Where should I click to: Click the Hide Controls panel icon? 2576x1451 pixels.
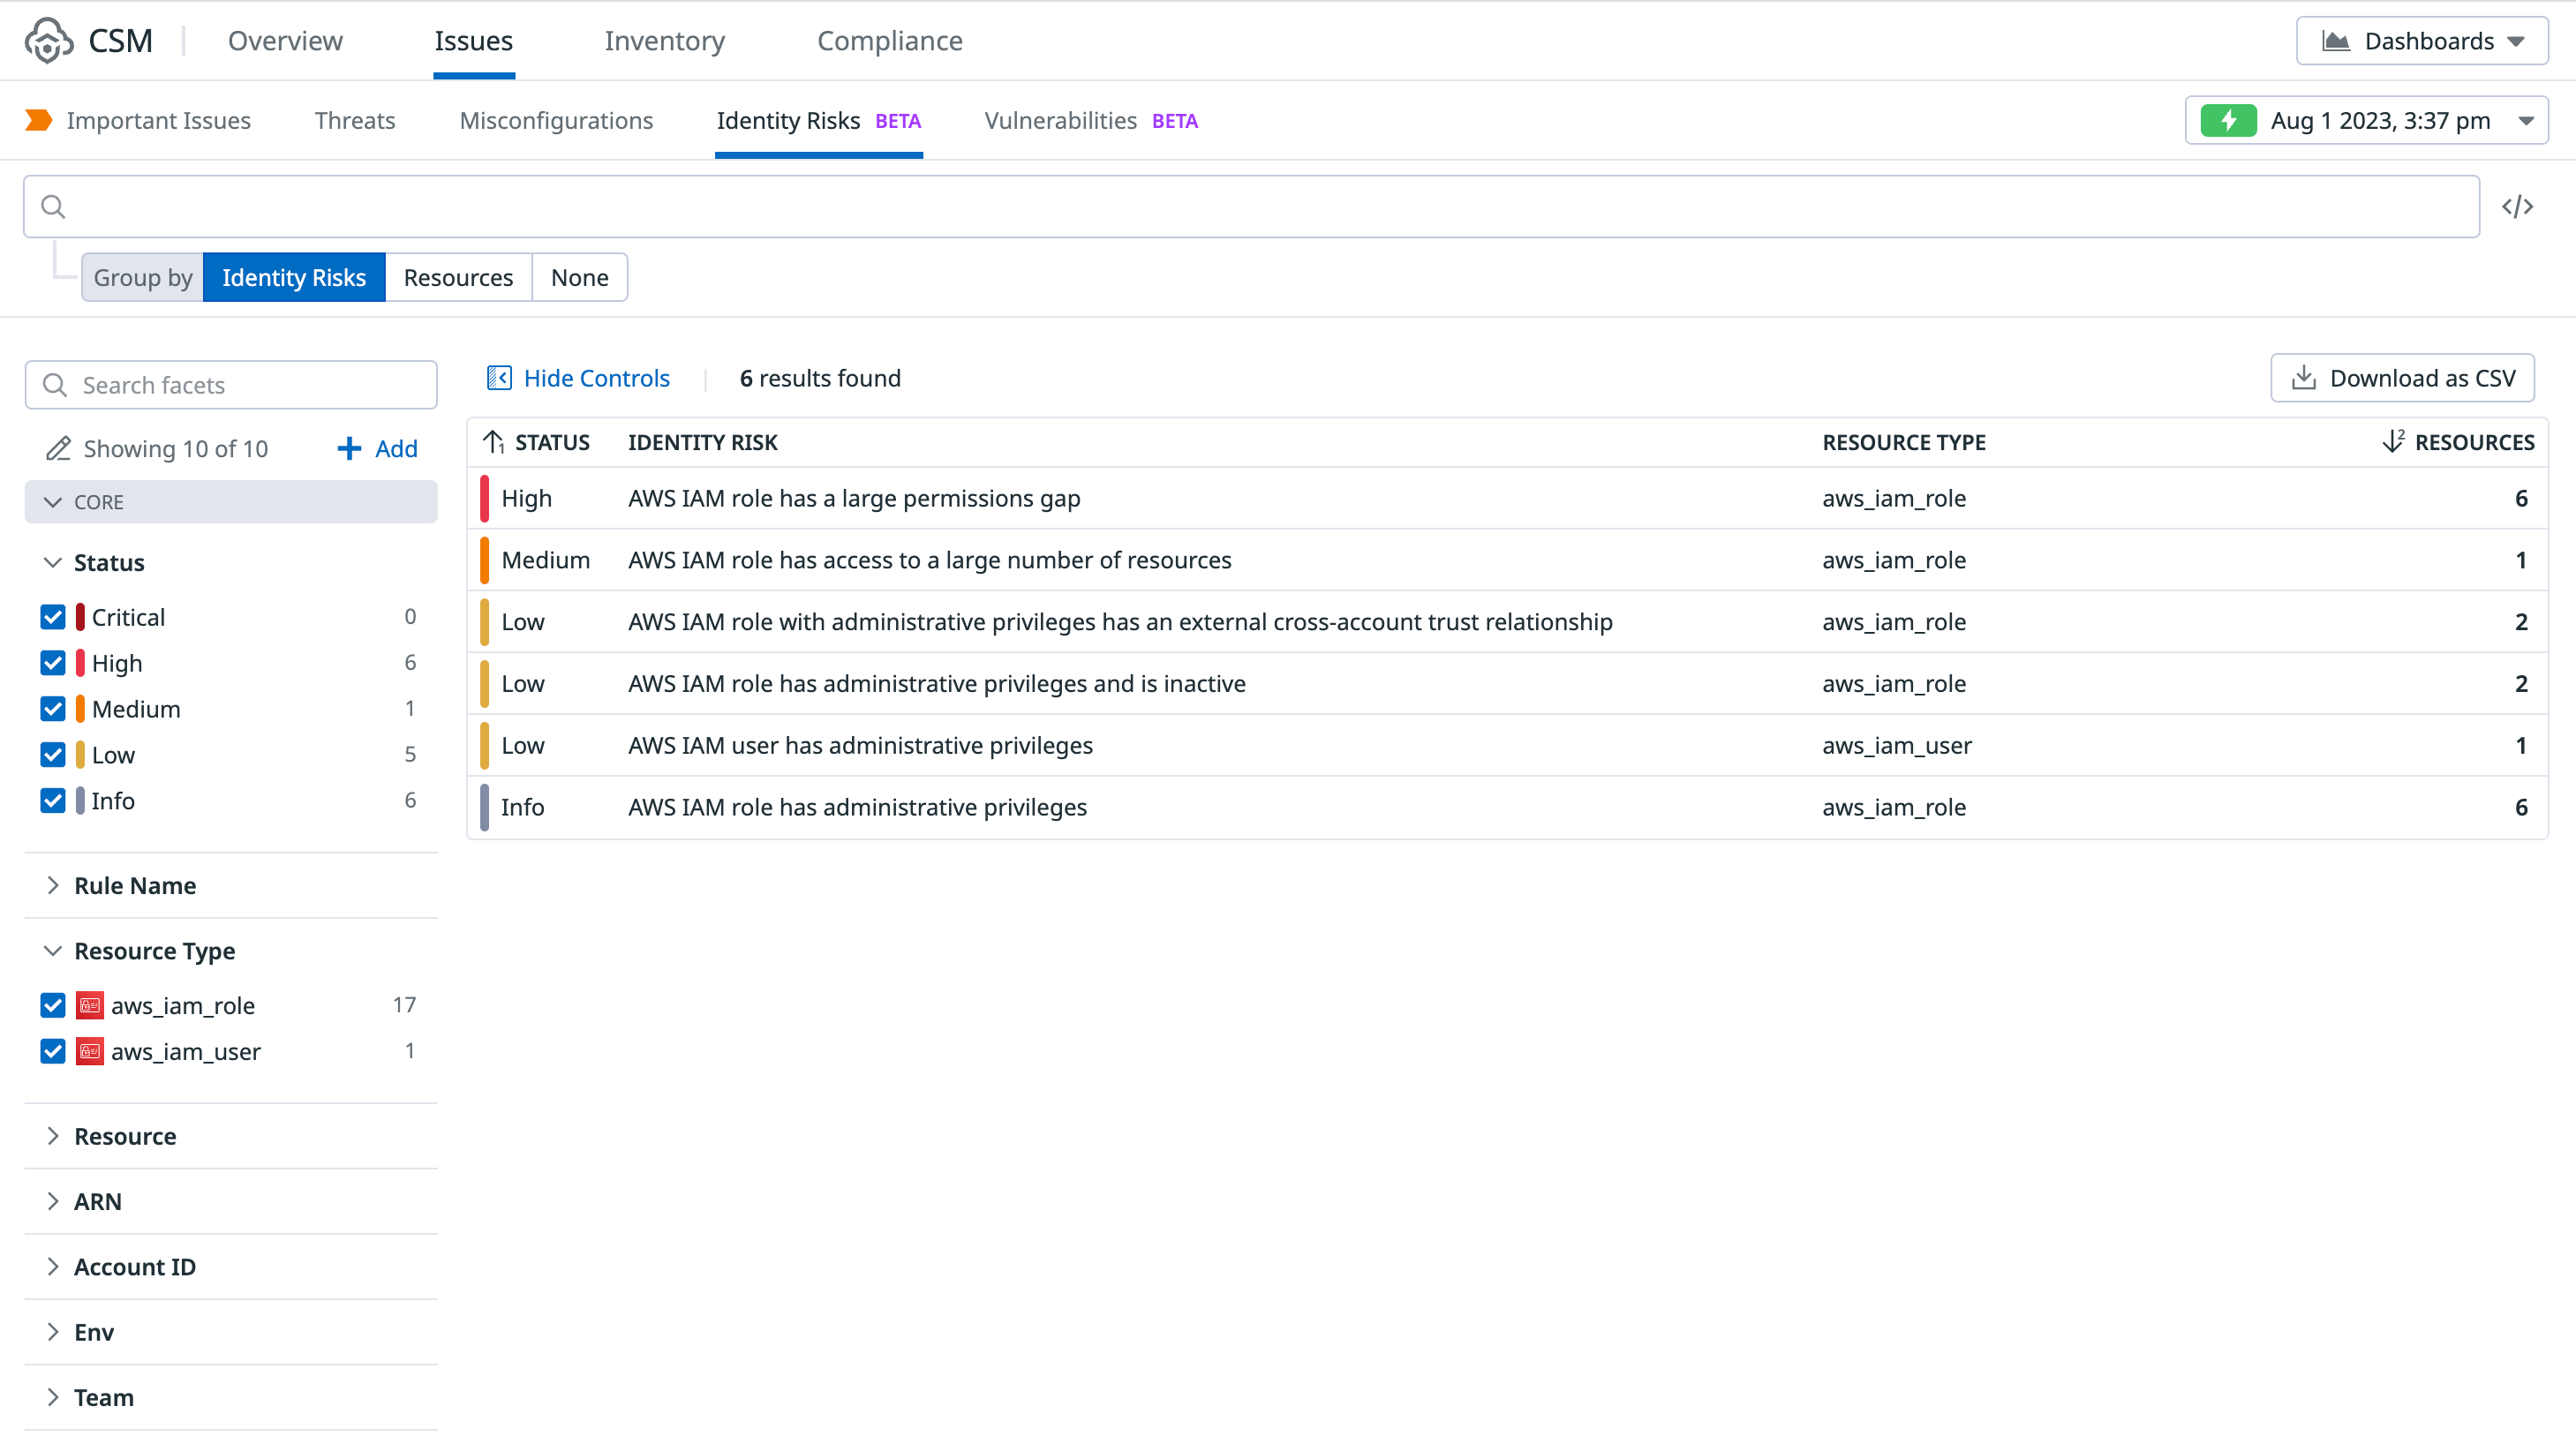click(x=499, y=378)
